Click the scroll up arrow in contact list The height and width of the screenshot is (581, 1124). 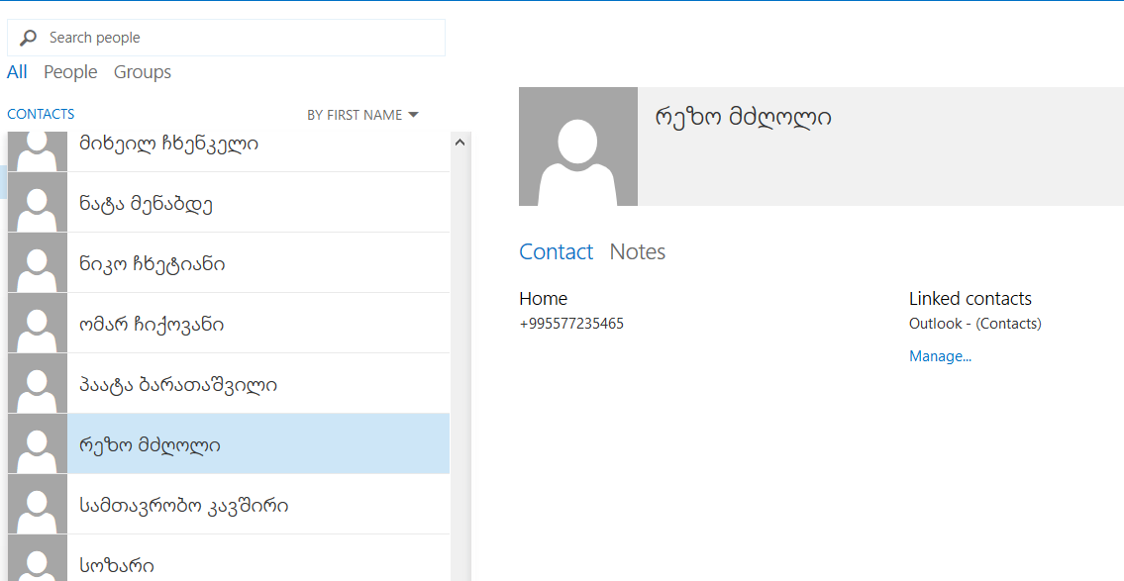click(460, 143)
